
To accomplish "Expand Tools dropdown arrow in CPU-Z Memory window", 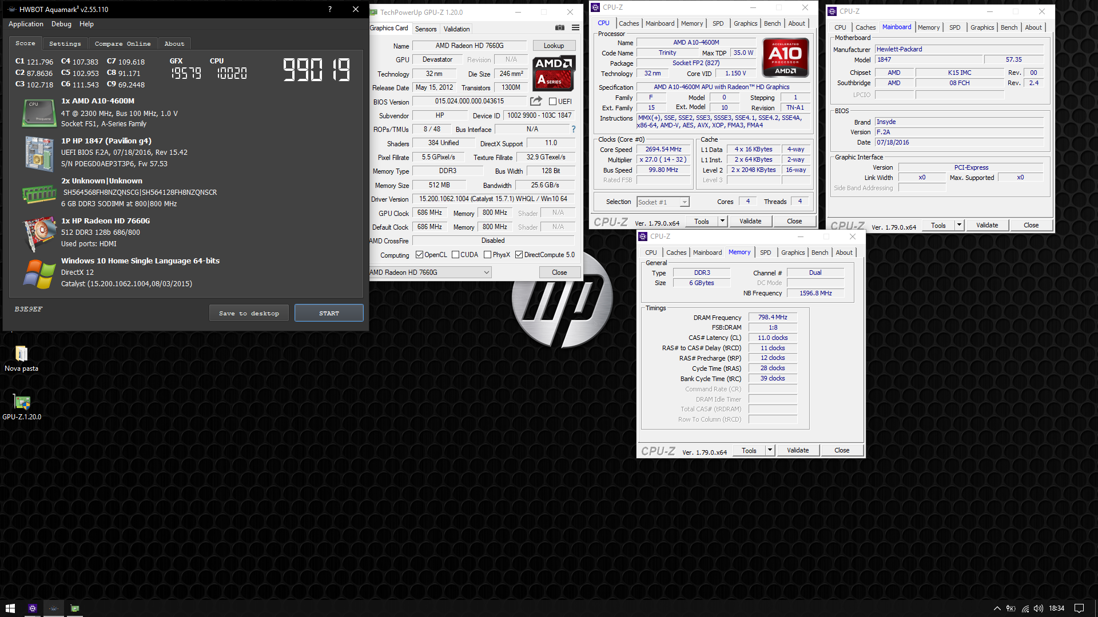I will (770, 450).
